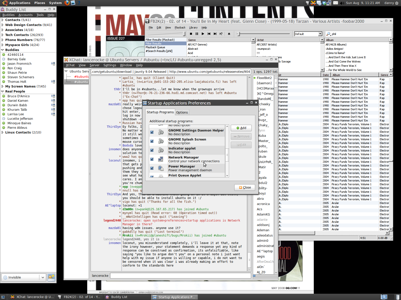Add a new startup program
Screen dimensions: 401x300
pyautogui.click(x=241, y=128)
